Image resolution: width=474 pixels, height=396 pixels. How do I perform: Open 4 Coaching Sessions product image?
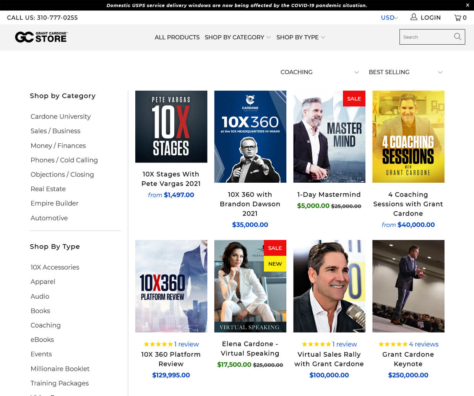408,136
